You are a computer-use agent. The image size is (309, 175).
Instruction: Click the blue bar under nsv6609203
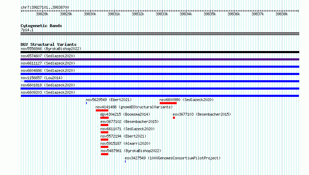160,96
